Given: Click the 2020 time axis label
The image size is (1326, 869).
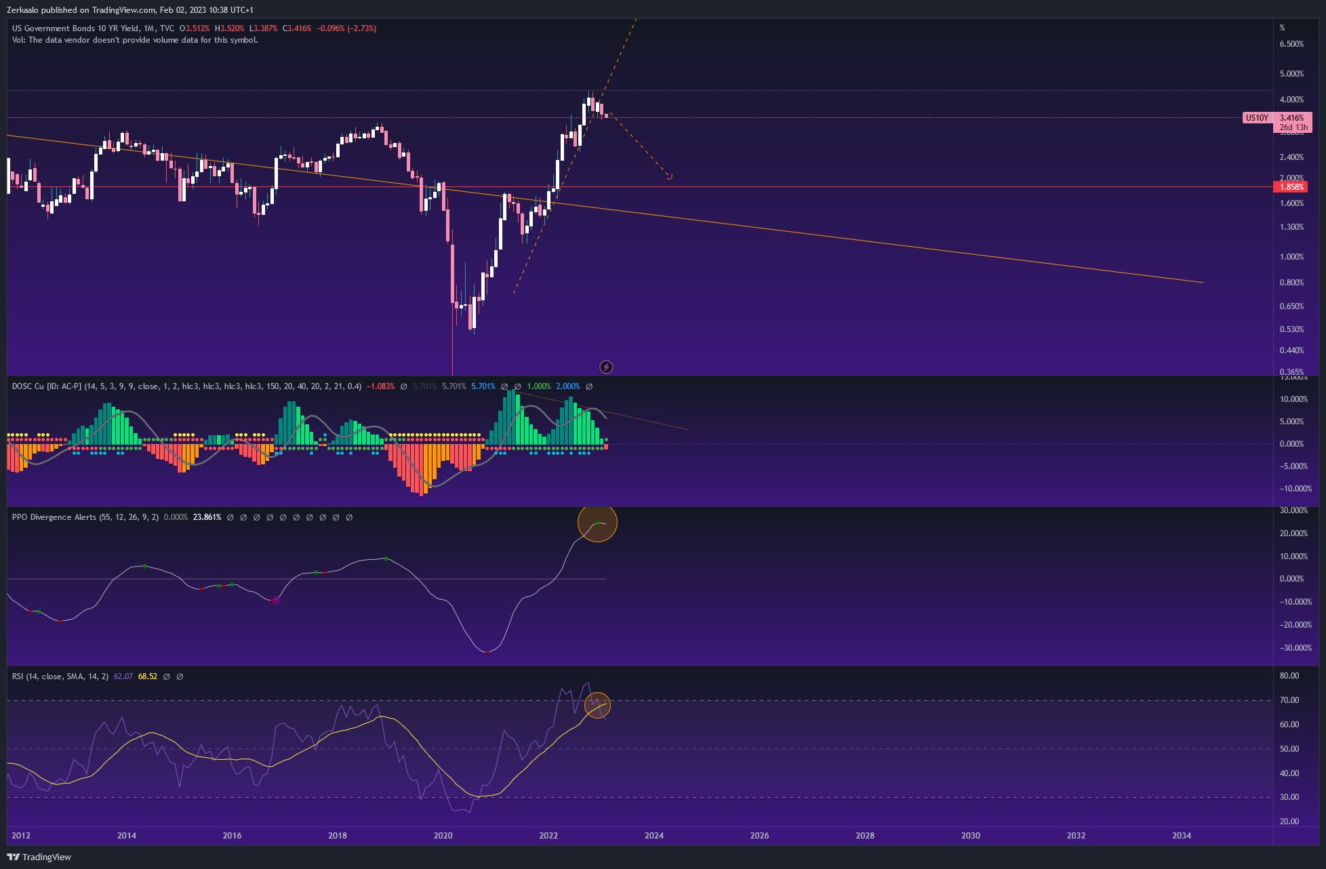Looking at the screenshot, I should tap(443, 835).
